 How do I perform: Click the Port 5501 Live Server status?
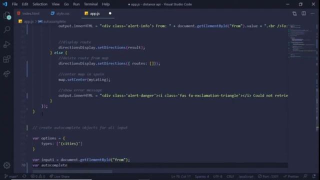pyautogui.click(x=268, y=176)
